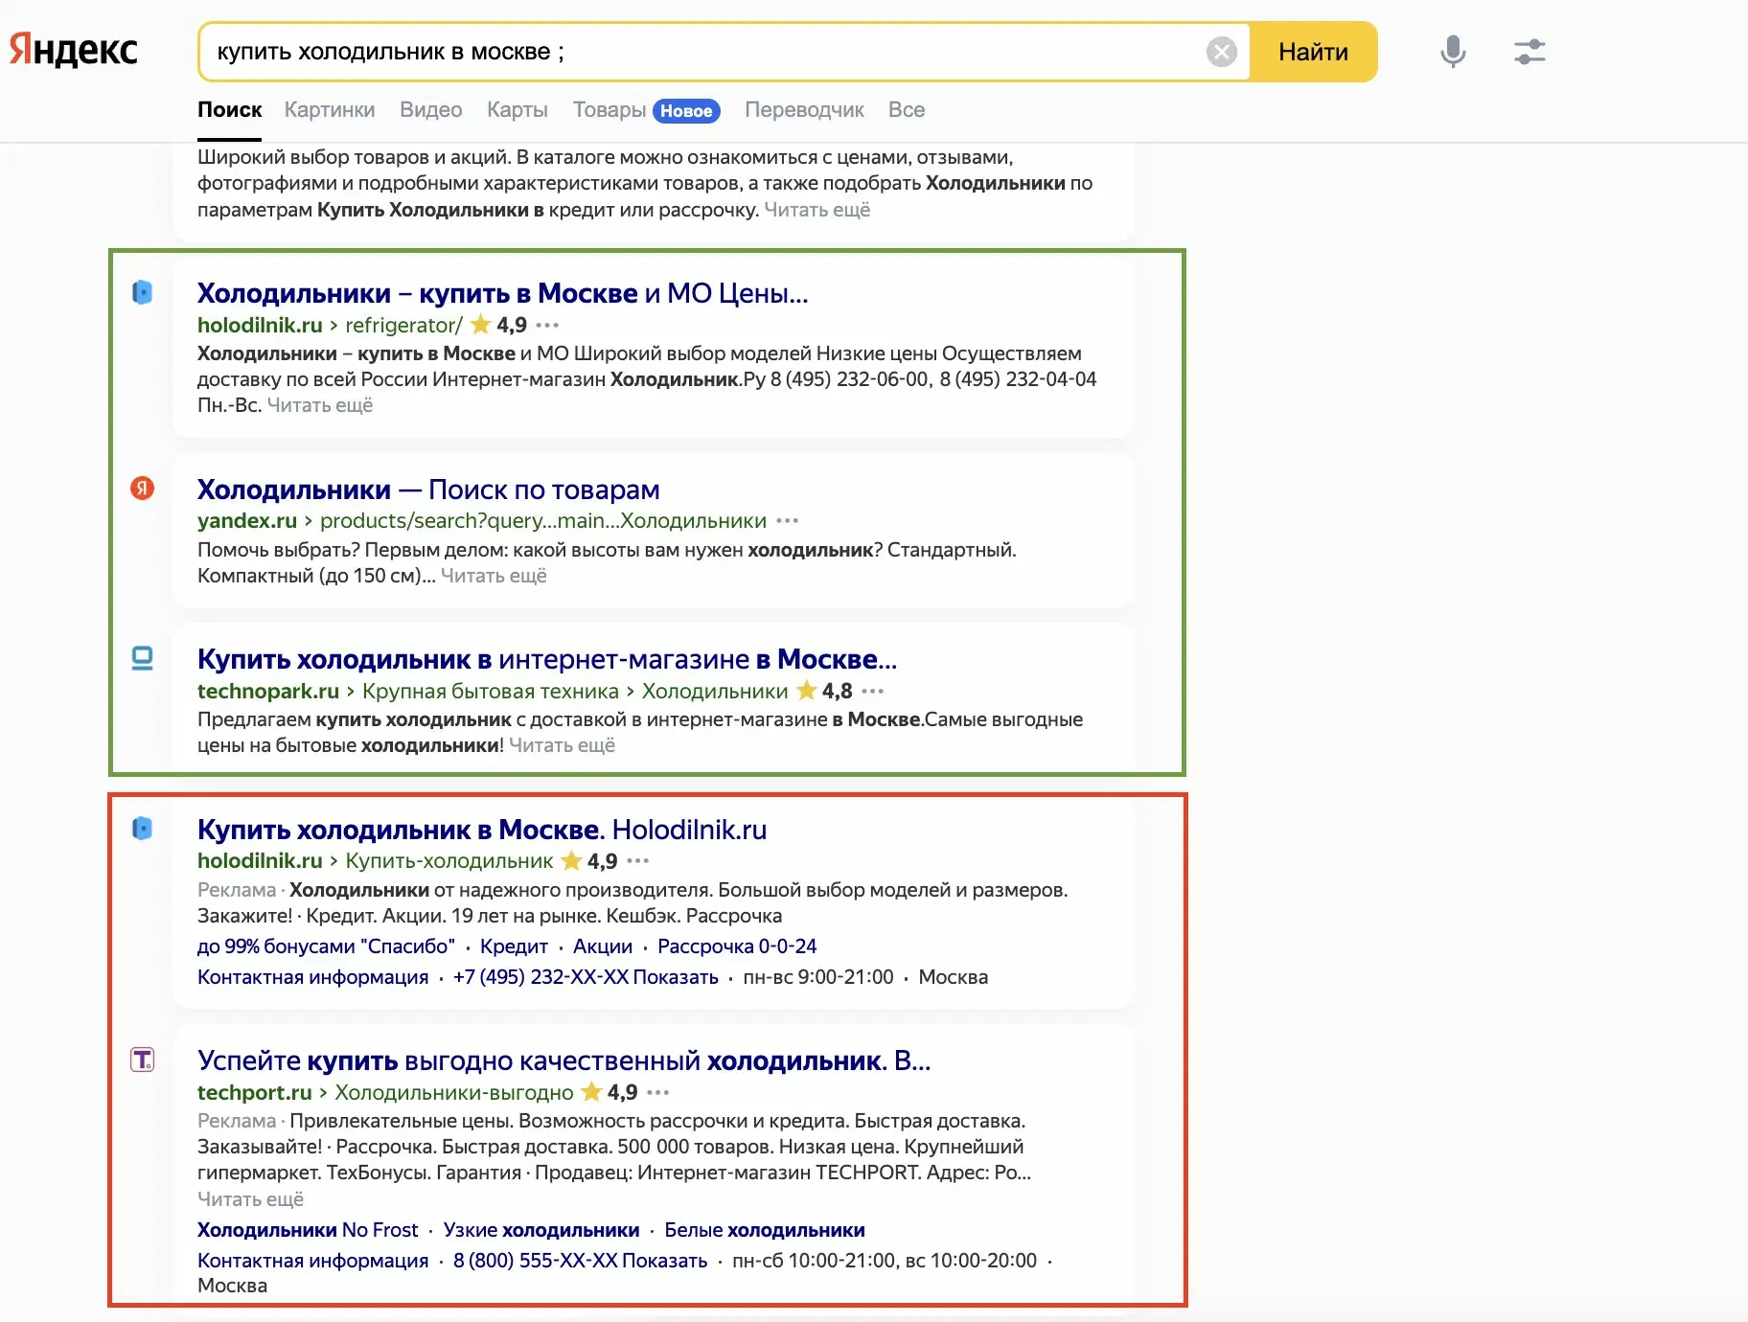
Task: Click the red Yandex favicon beside Поиск по товарам
Action: [x=142, y=490]
